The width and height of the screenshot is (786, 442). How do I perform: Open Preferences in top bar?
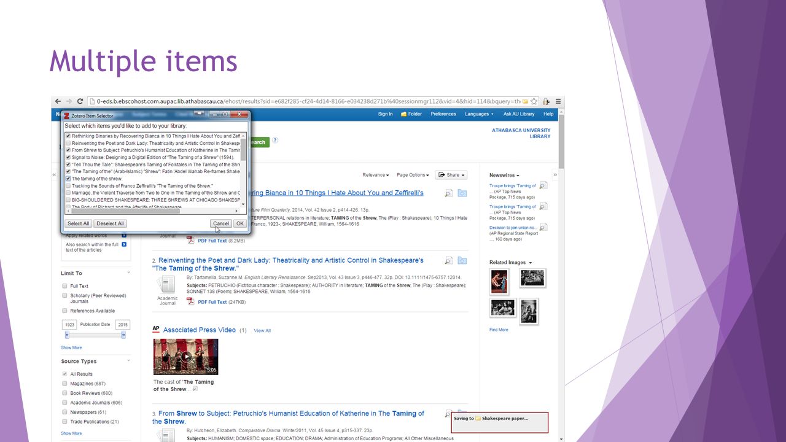pyautogui.click(x=443, y=114)
